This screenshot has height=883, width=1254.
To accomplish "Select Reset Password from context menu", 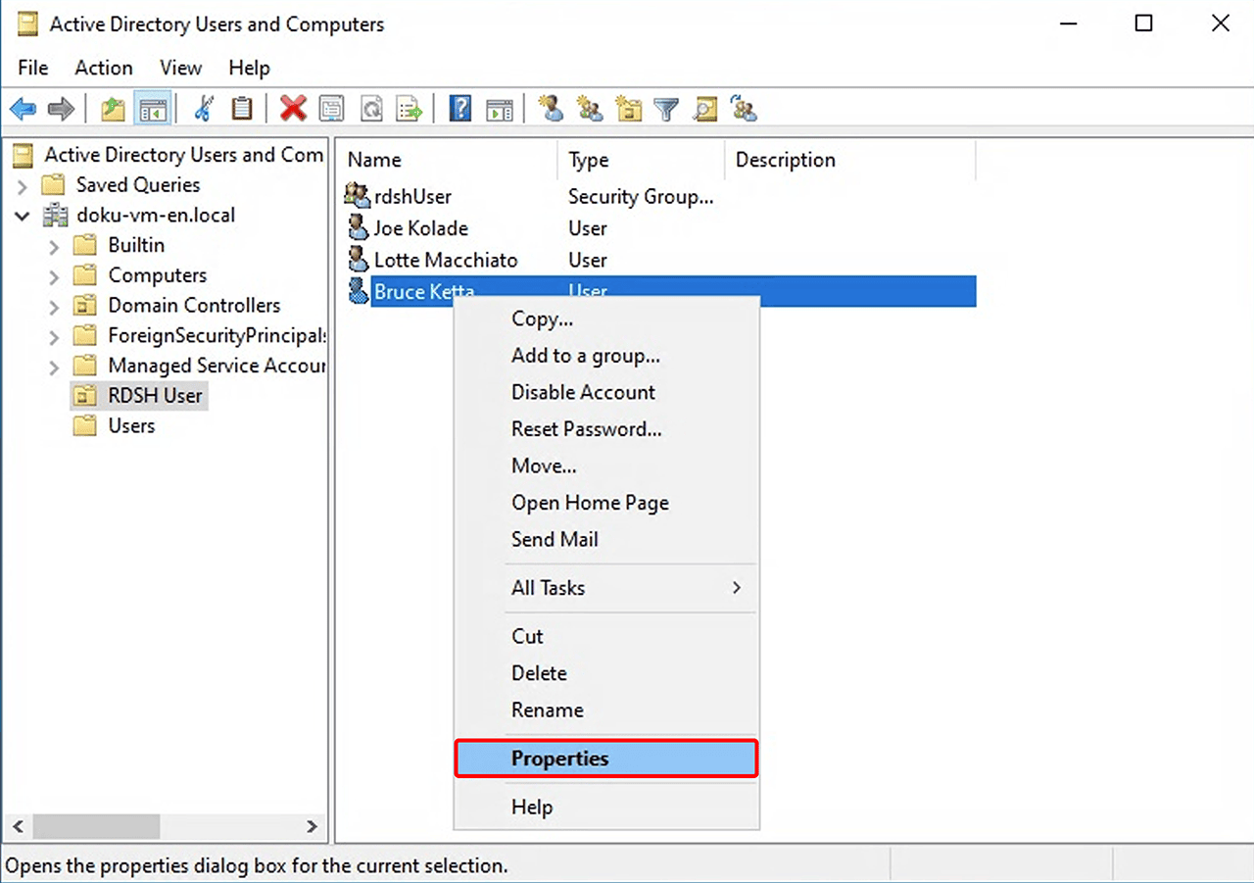I will coord(586,429).
